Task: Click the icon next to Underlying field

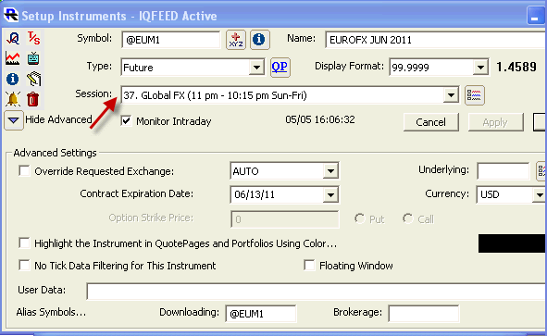Action: pyautogui.click(x=541, y=171)
